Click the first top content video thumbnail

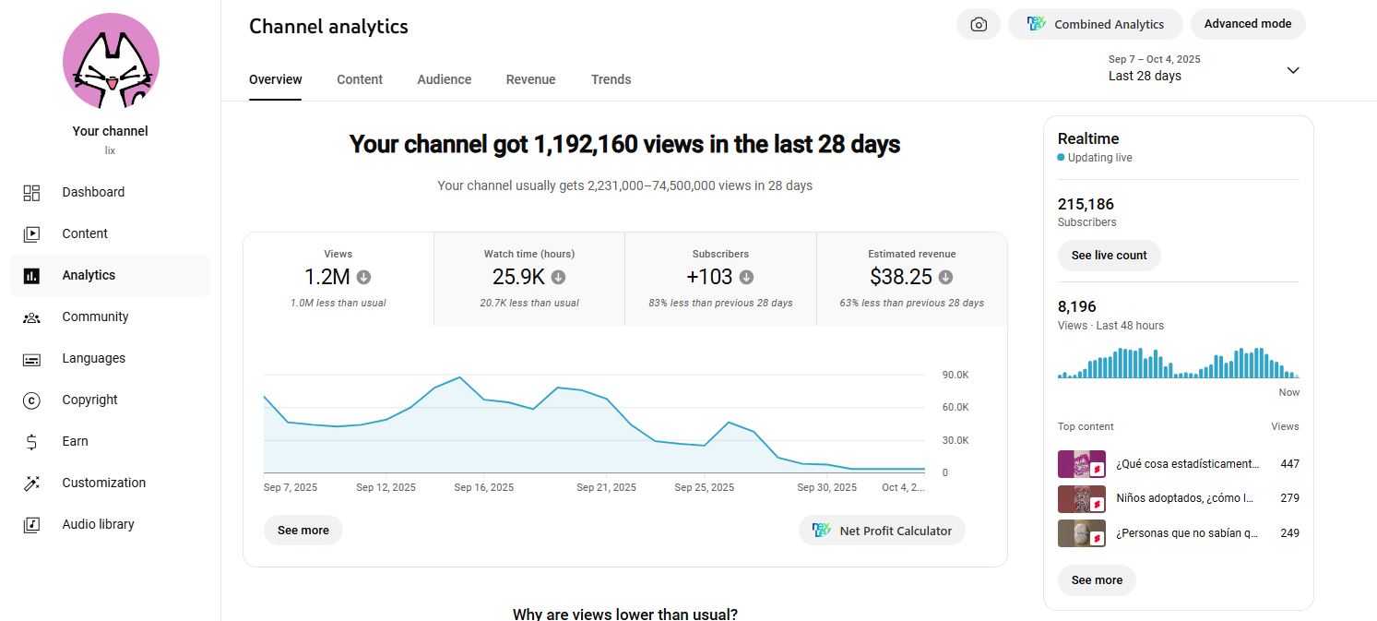click(1081, 464)
